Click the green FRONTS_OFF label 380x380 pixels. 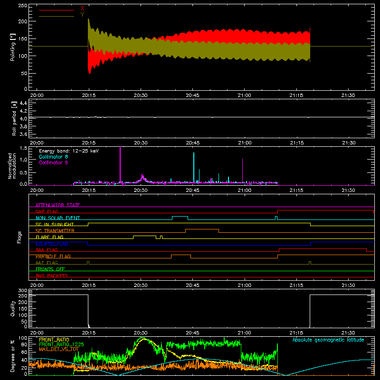50,269
